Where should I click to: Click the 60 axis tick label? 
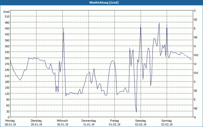tap(8, 105)
